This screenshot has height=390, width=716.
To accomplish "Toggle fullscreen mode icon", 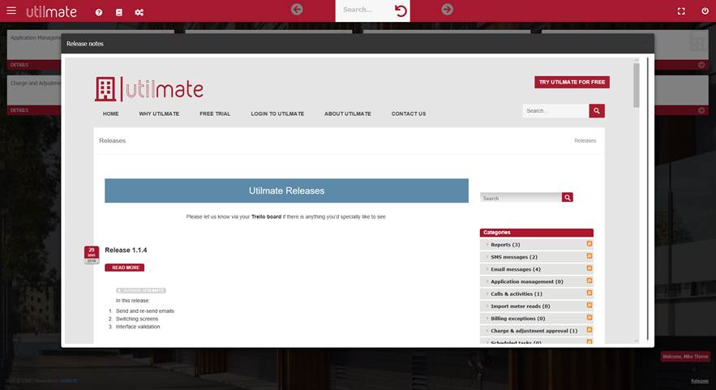I will (x=681, y=11).
